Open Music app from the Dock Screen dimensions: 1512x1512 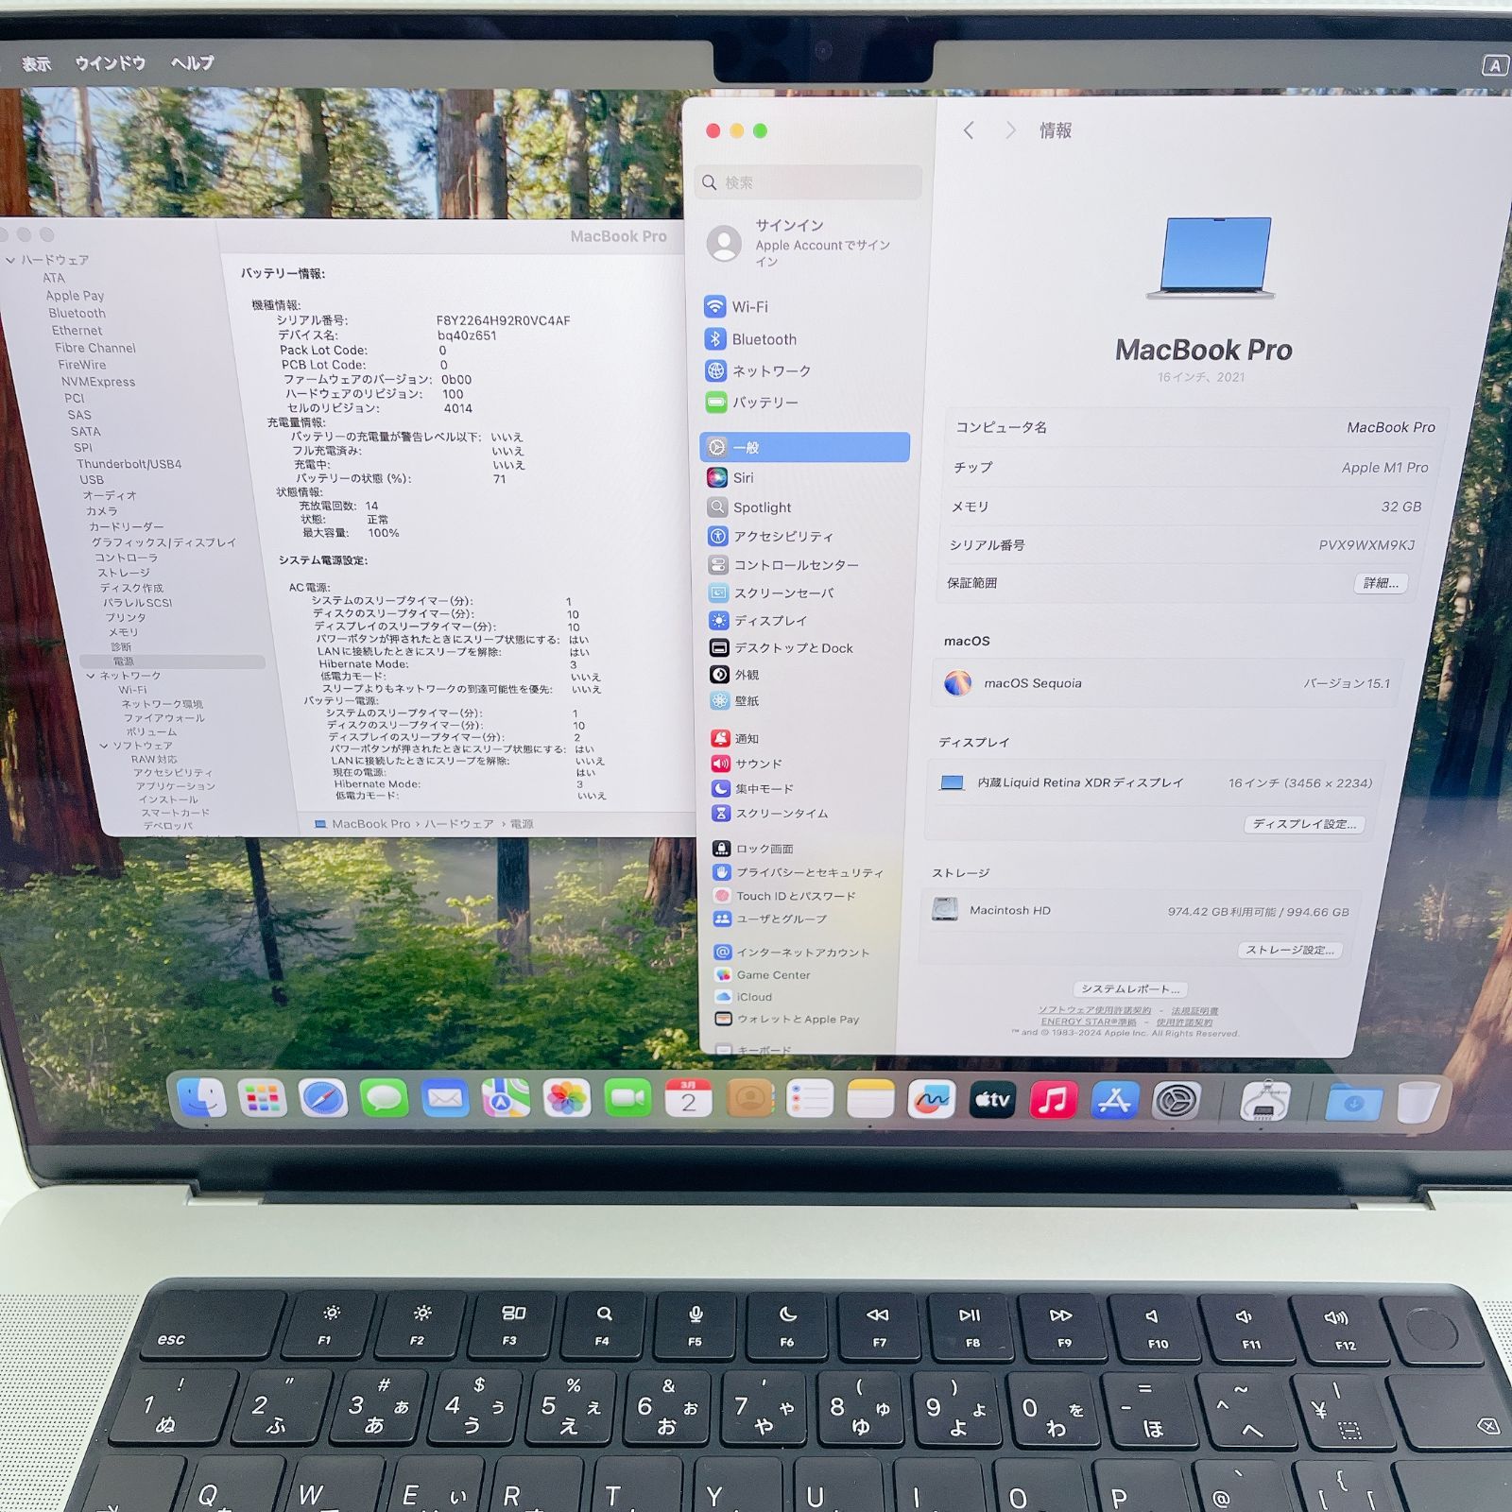coord(1053,1100)
